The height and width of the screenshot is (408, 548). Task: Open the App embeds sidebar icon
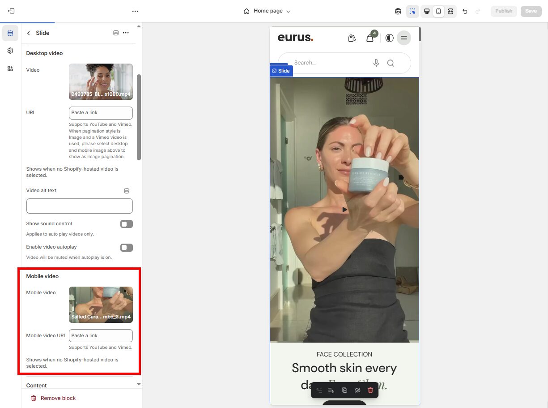coord(10,69)
